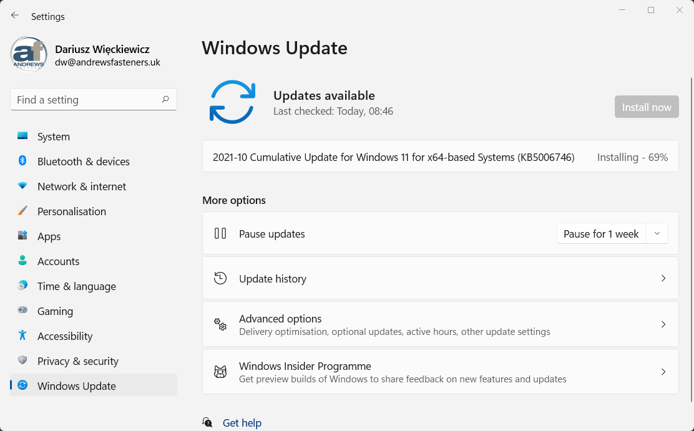This screenshot has height=431, width=694.
Task: Expand the pause duration dropdown arrow
Action: pos(657,234)
